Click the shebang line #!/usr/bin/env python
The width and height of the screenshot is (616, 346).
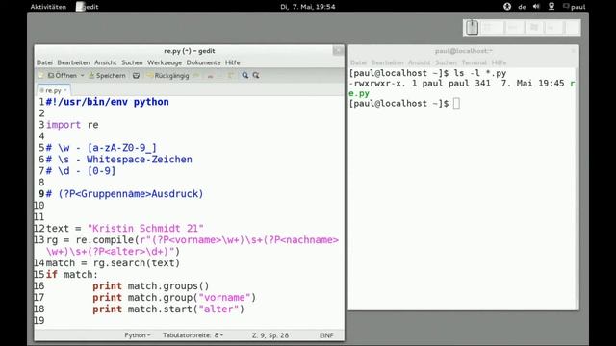click(108, 102)
